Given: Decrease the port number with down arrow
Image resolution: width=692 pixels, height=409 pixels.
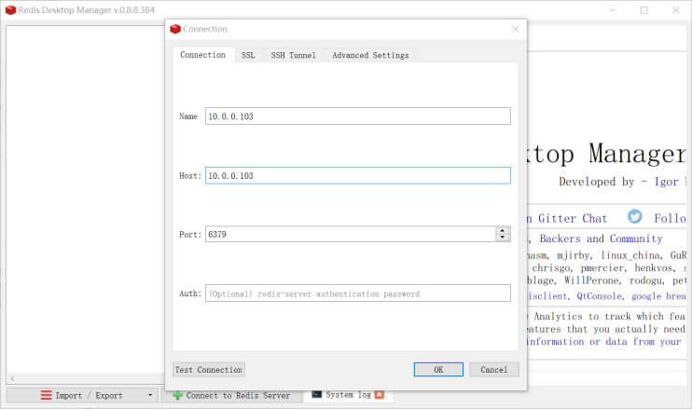Looking at the screenshot, I should tap(503, 238).
